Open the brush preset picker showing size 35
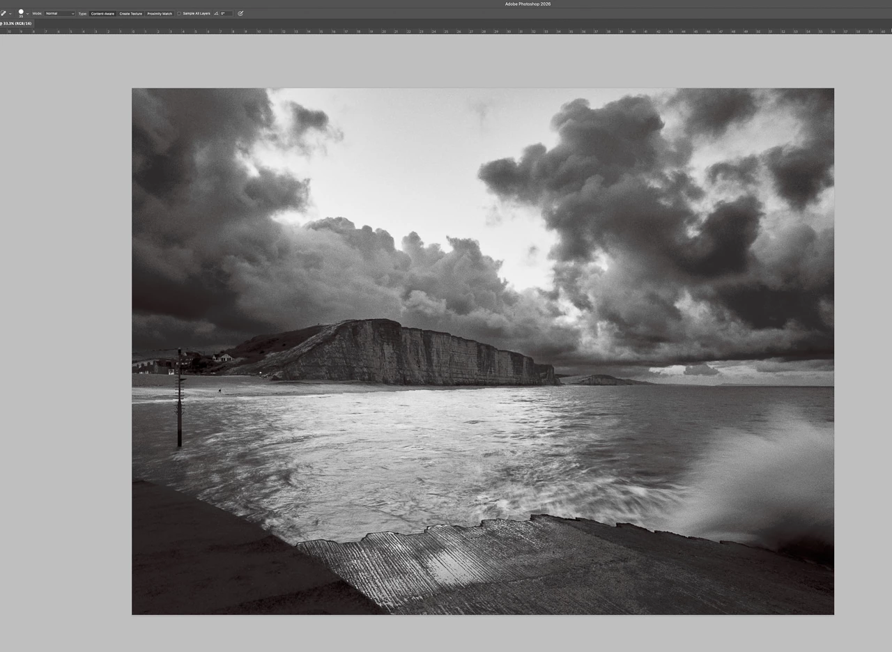 pyautogui.click(x=21, y=13)
